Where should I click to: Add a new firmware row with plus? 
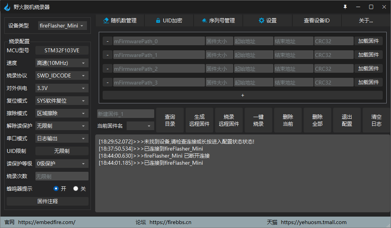pos(243,95)
